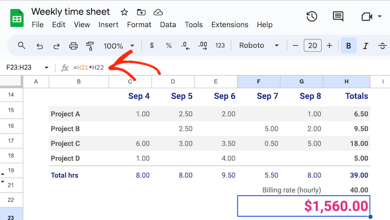Screen dimensions: 390x220
Task: Click the select-all corner box
Action: coord(11,81)
